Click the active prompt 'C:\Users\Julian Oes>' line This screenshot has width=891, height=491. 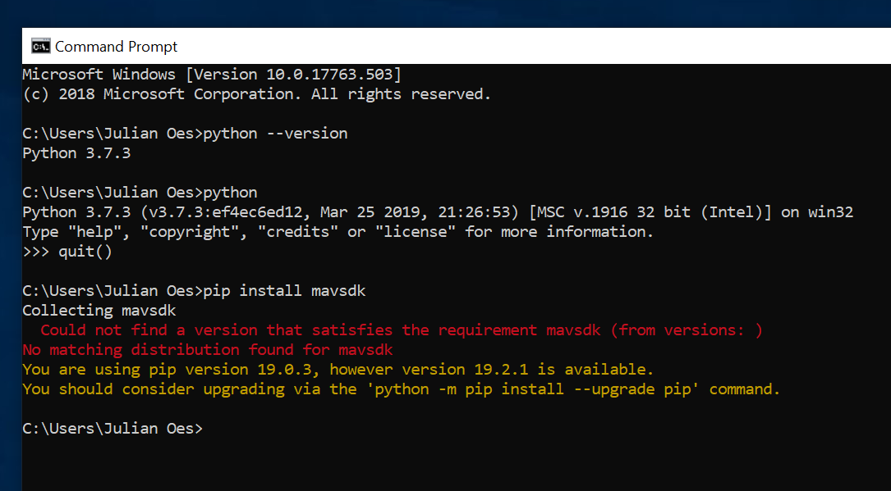click(x=113, y=427)
